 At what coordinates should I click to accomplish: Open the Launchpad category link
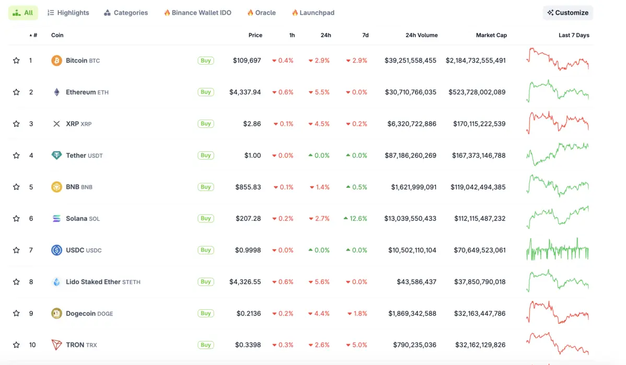(x=313, y=13)
